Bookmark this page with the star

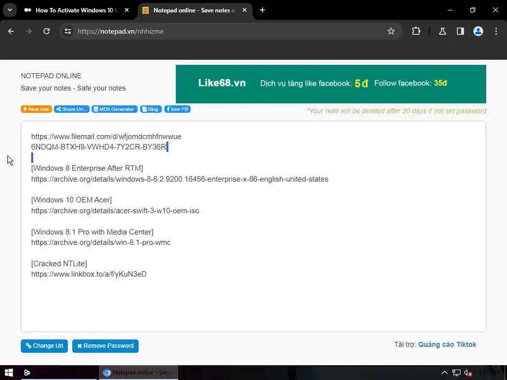pos(391,31)
